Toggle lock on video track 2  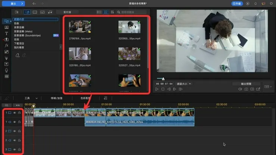(19, 131)
